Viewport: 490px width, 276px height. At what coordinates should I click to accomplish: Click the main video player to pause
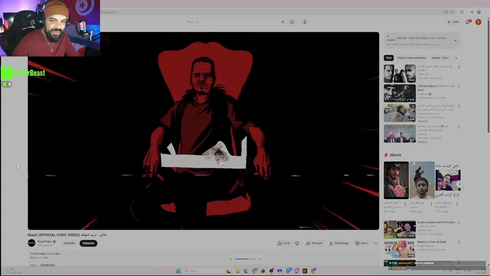(203, 131)
